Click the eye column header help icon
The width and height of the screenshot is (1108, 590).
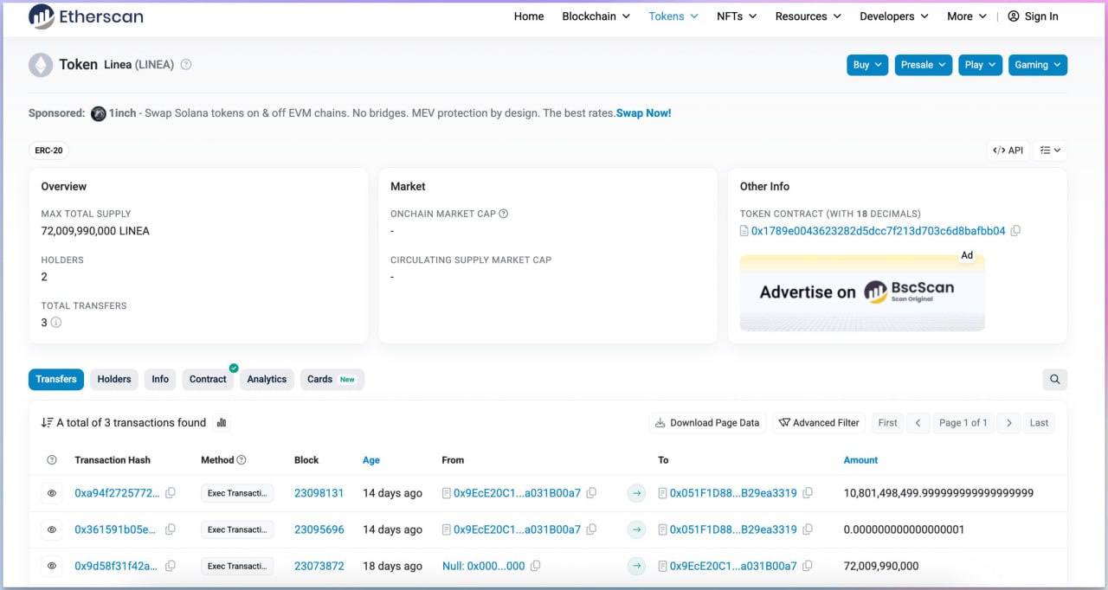coord(51,460)
